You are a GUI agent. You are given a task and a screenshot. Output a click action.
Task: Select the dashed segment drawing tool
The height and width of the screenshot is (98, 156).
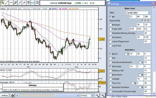[20, 3]
